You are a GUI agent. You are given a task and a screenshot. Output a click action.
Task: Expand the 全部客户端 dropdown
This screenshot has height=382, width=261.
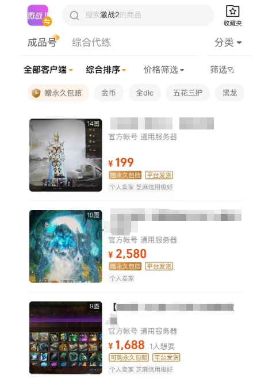coord(48,70)
